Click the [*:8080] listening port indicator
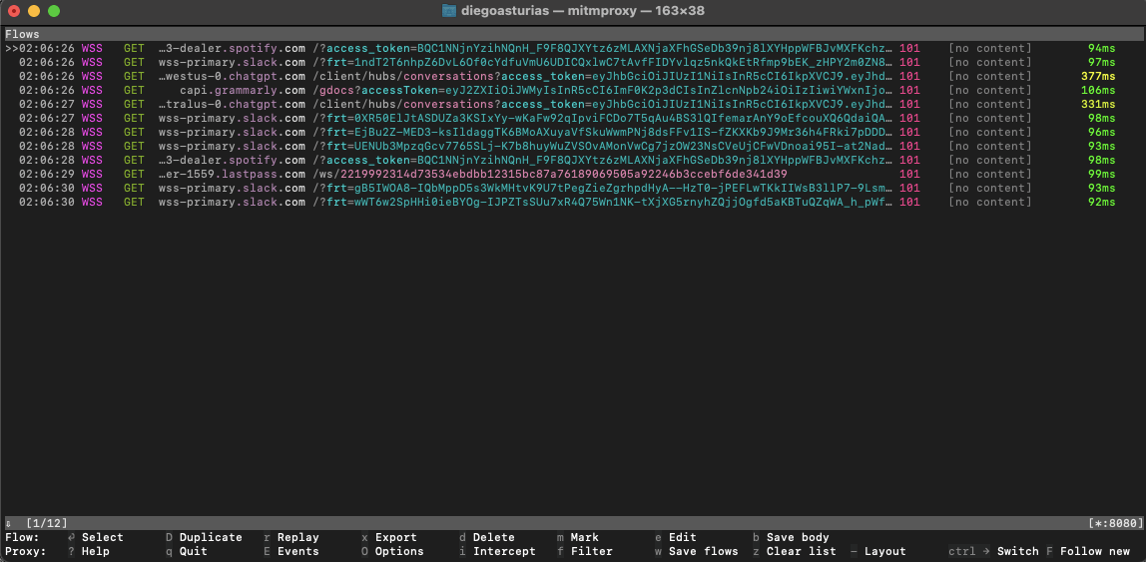Image resolution: width=1146 pixels, height=562 pixels. pos(1115,523)
